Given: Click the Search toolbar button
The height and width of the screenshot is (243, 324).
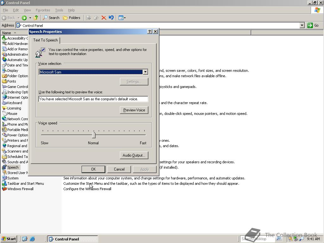Looking at the screenshot, I should tap(51, 18).
